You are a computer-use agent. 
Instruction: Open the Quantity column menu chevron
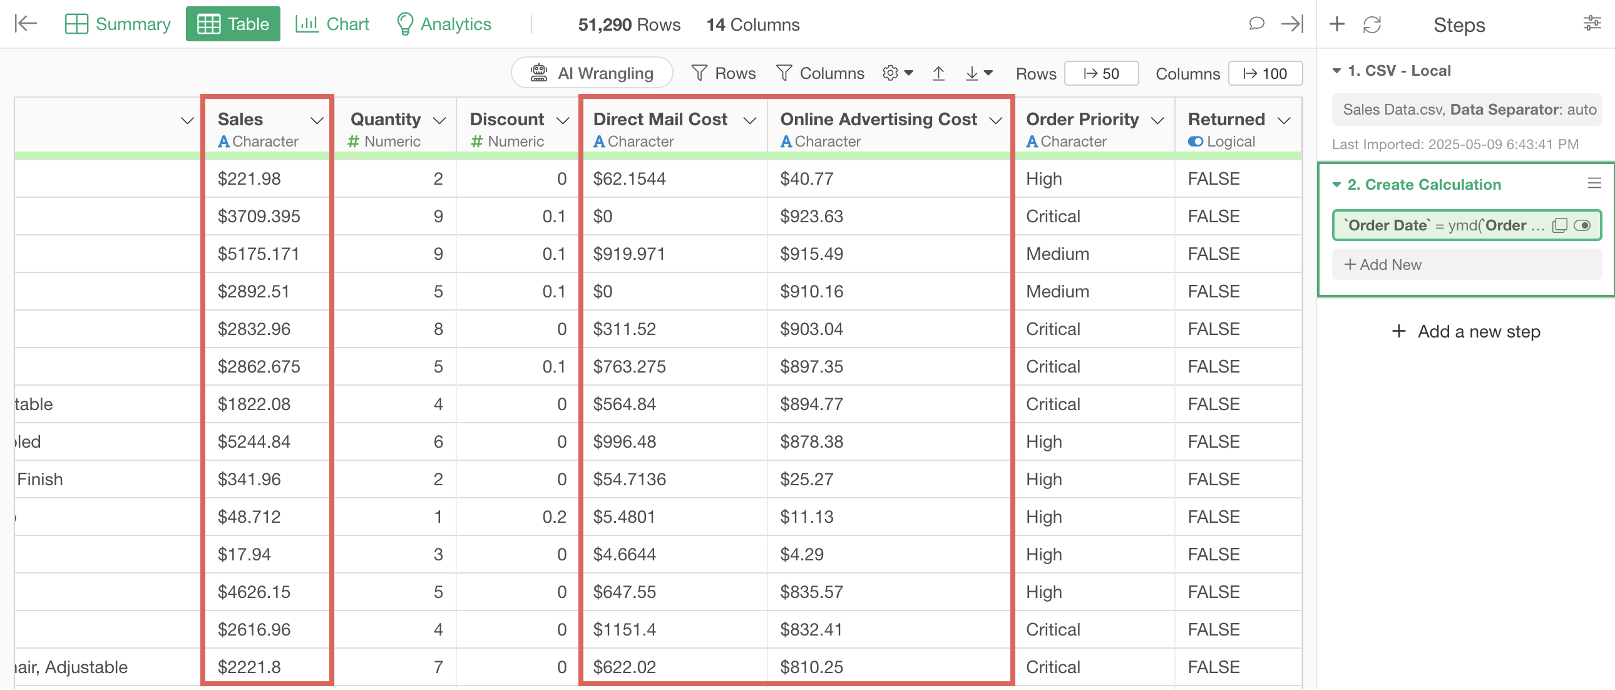point(439,120)
